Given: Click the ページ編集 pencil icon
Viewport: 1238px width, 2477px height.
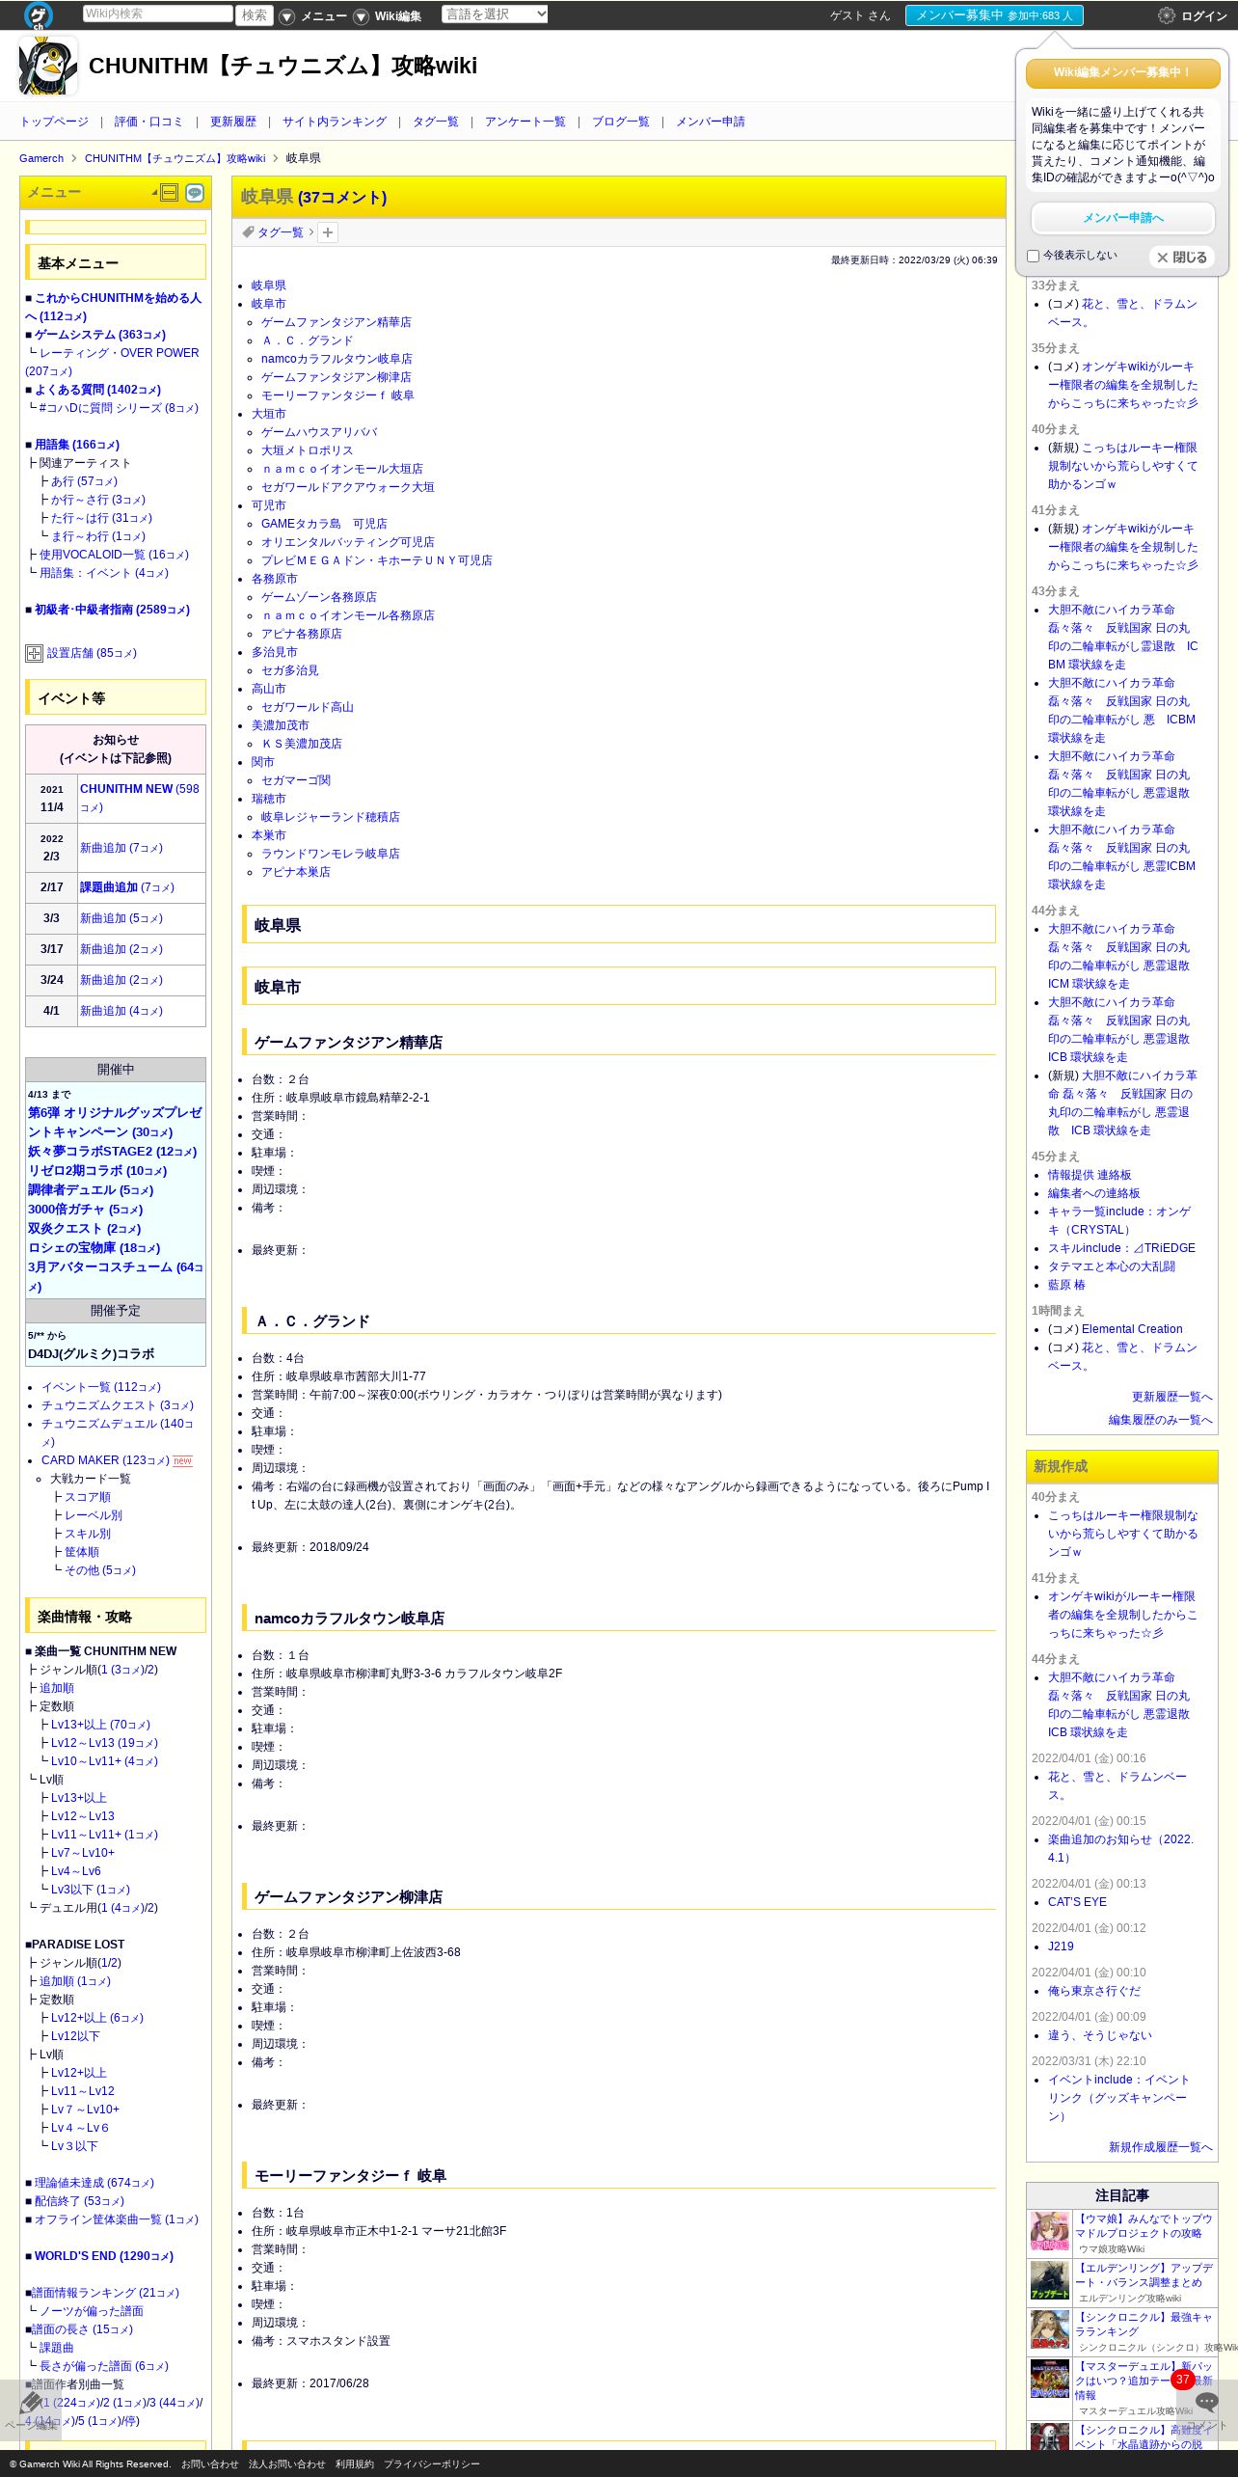Looking at the screenshot, I should click(x=31, y=2403).
